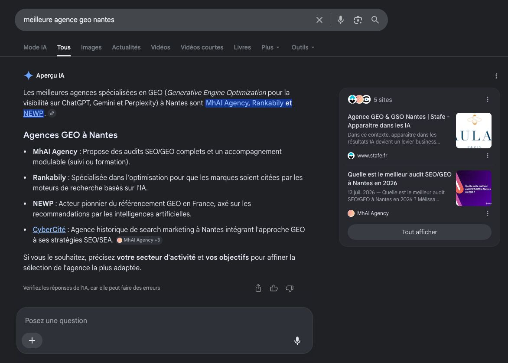Click stafe.fr favicon icon

tap(351, 156)
